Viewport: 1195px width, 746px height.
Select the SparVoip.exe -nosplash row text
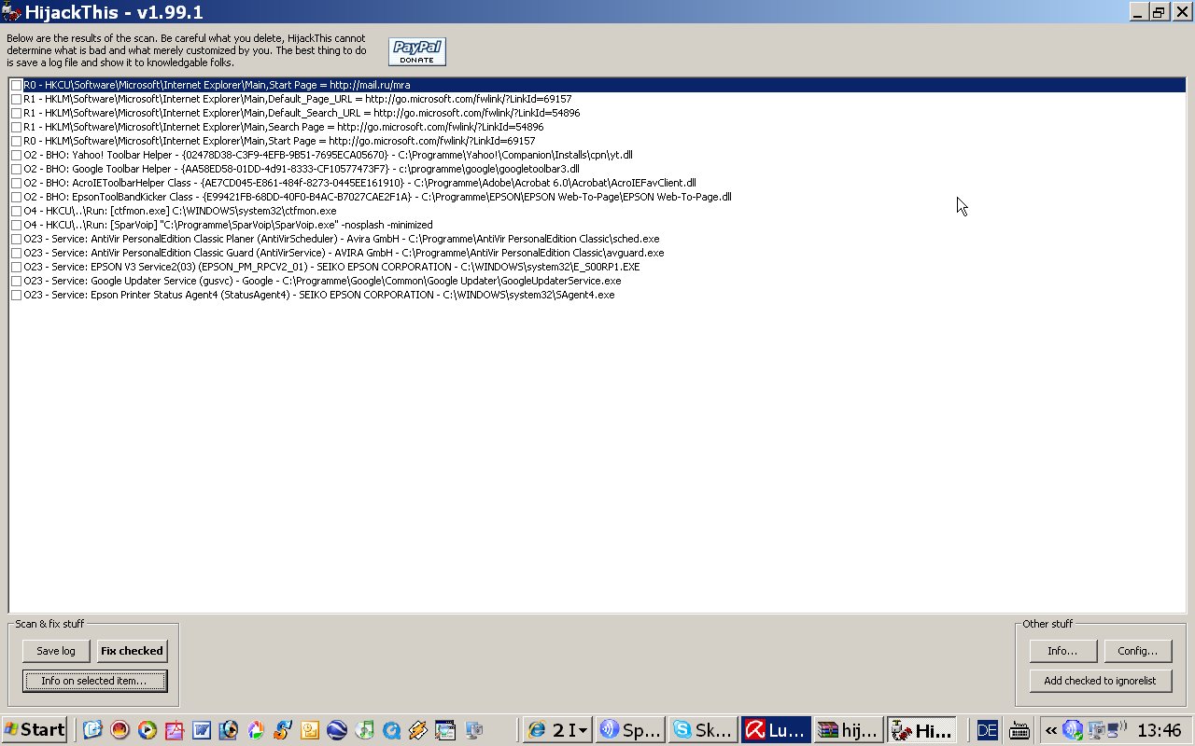tap(228, 225)
